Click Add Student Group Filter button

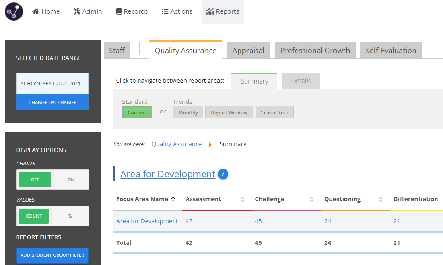[x=52, y=255]
